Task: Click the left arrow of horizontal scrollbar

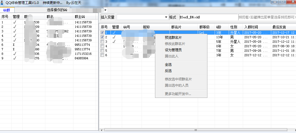Action: coord(102,130)
